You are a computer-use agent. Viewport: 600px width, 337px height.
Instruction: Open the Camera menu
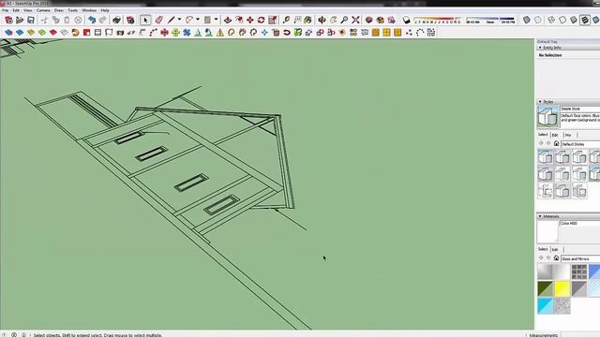coord(43,10)
